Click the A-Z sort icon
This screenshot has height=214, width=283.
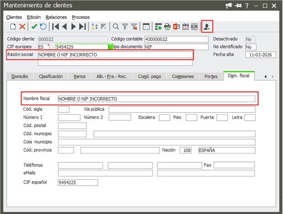click(95, 27)
